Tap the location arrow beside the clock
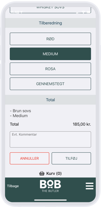Screen dimensions: 101x207 tap(21, 12)
